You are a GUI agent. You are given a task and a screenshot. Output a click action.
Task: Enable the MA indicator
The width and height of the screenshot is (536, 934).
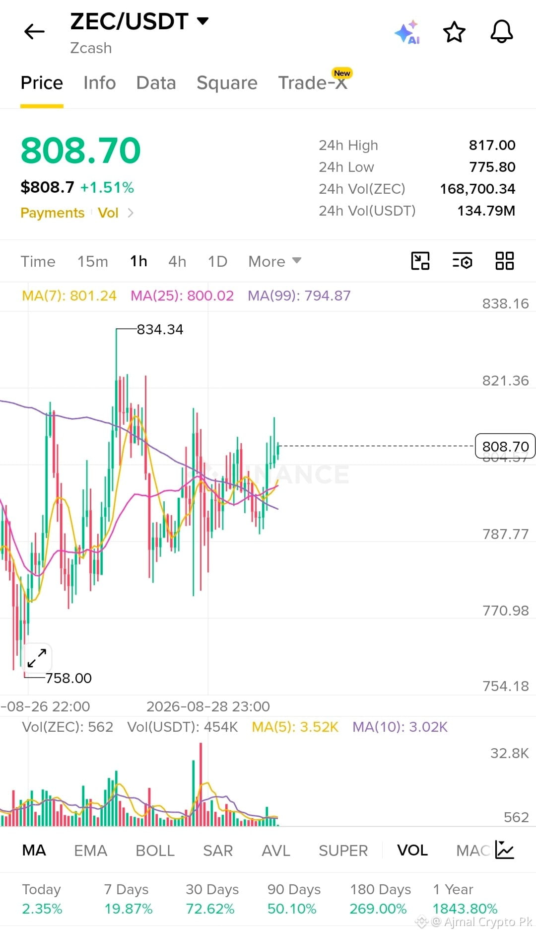[x=34, y=850]
